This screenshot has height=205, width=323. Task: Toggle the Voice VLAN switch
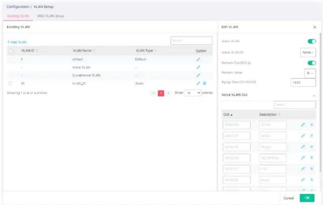[312, 41]
